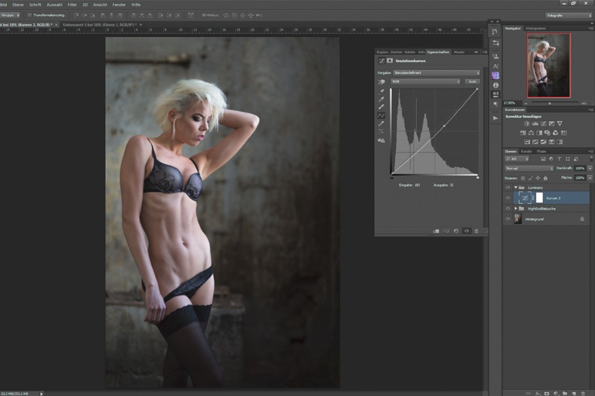Select the white point eyedropper in Curves

pos(381,107)
